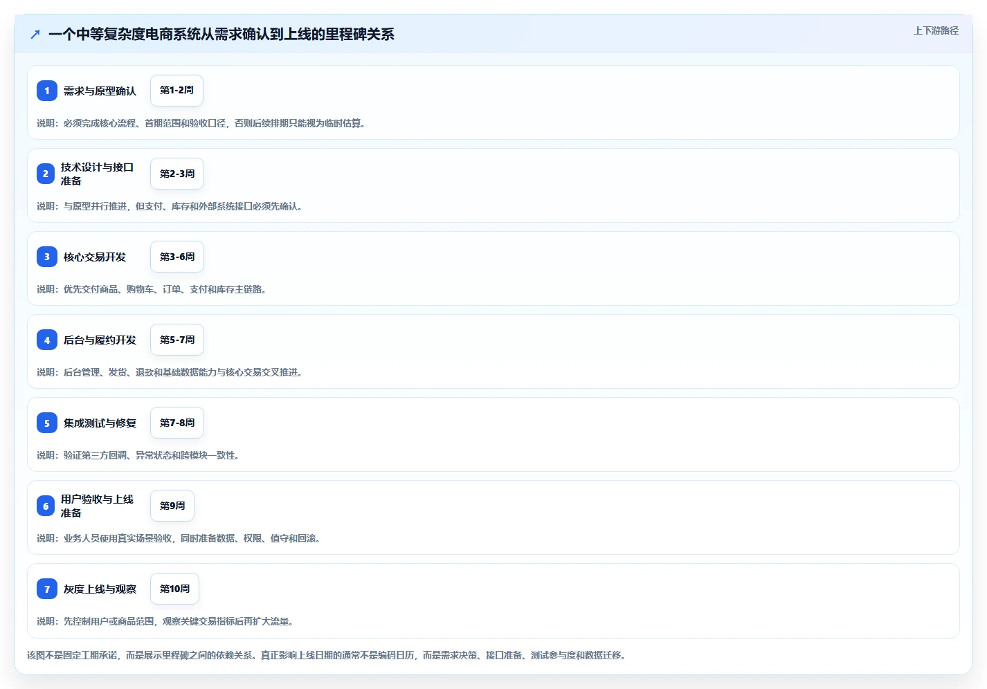Click the main title about 电商系统里程碑关系
Screen dimensions: 987x689
pos(221,34)
